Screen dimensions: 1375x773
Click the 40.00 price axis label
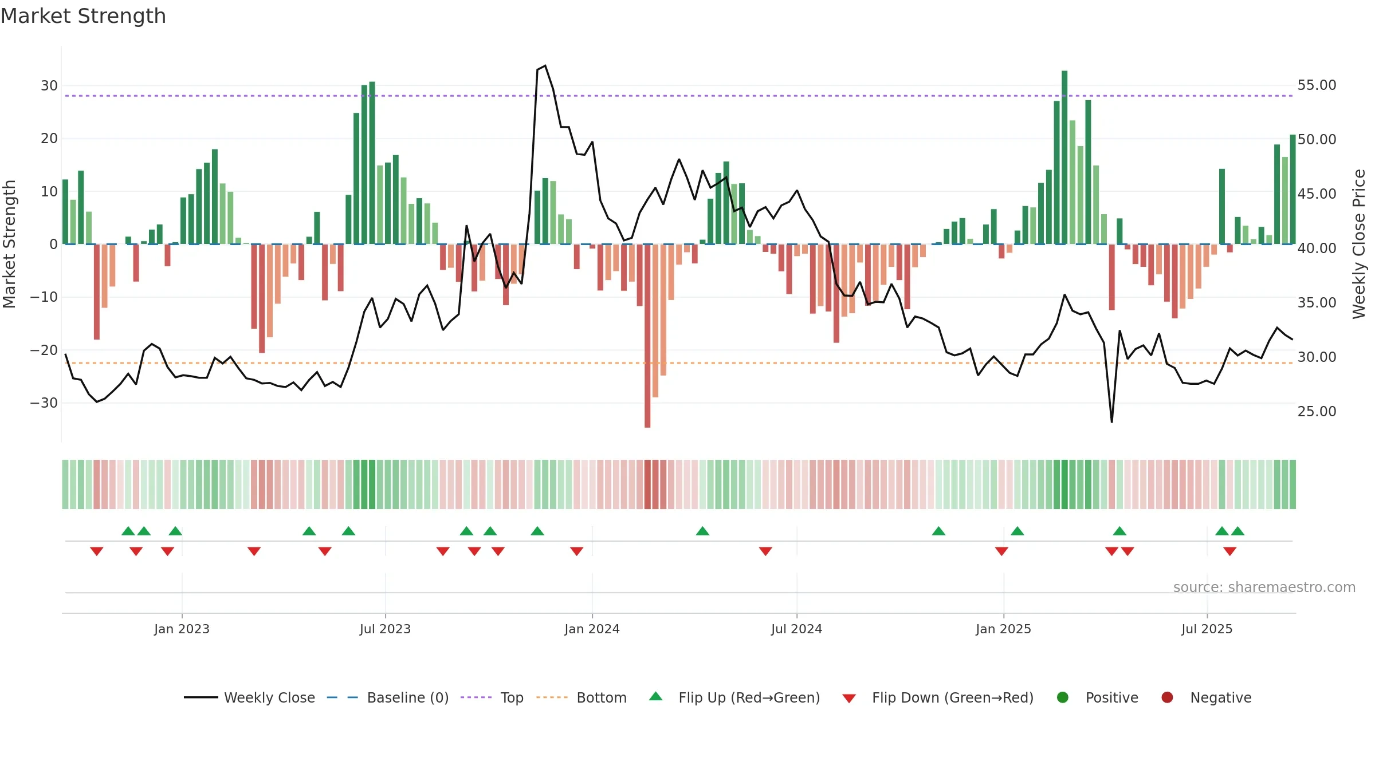(1317, 249)
